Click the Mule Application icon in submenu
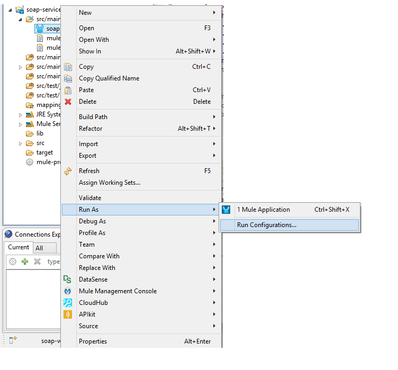Screen dimensions: 398x370 (x=226, y=210)
